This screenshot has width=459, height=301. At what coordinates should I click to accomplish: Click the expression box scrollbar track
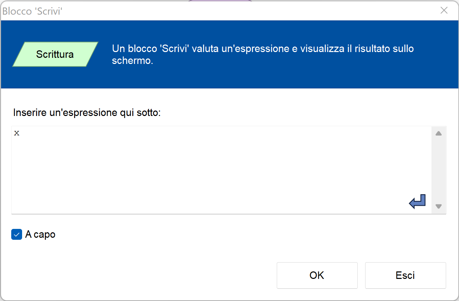click(439, 170)
